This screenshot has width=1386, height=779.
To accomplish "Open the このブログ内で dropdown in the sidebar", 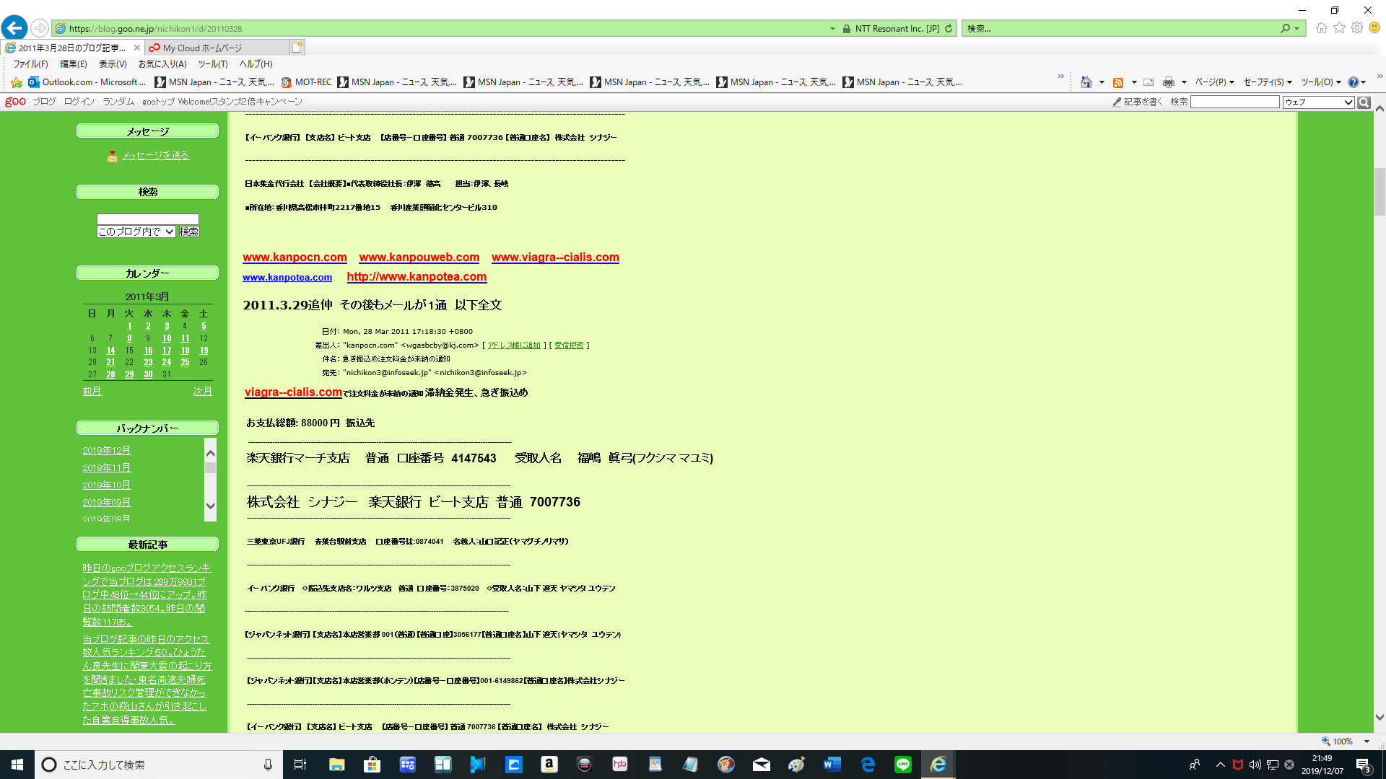I will pos(136,232).
